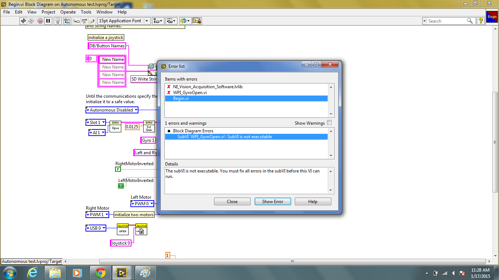Image resolution: width=499 pixels, height=280 pixels.
Task: Click the DB/Button Names string constant
Action: tap(107, 46)
